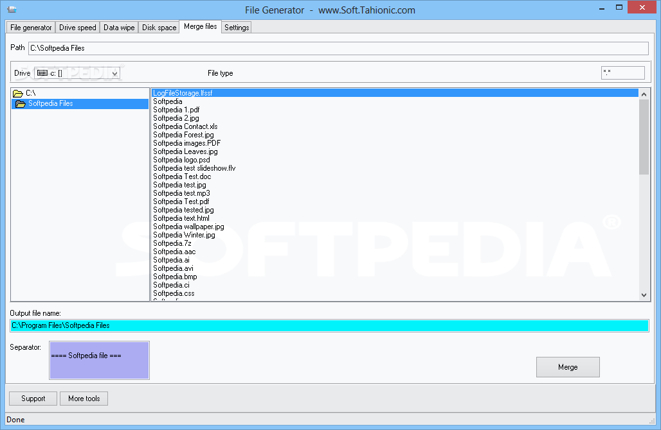The width and height of the screenshot is (661, 430).
Task: Select Softpedia Leaves.jpg file
Action: (395, 151)
